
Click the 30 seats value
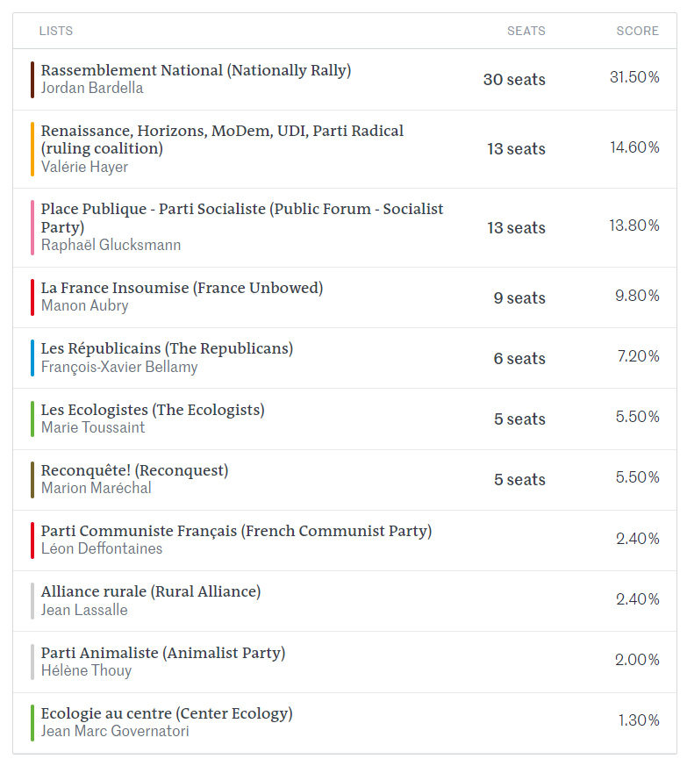[514, 79]
